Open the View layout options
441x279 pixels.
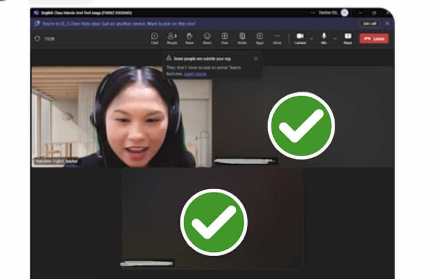[x=225, y=38]
